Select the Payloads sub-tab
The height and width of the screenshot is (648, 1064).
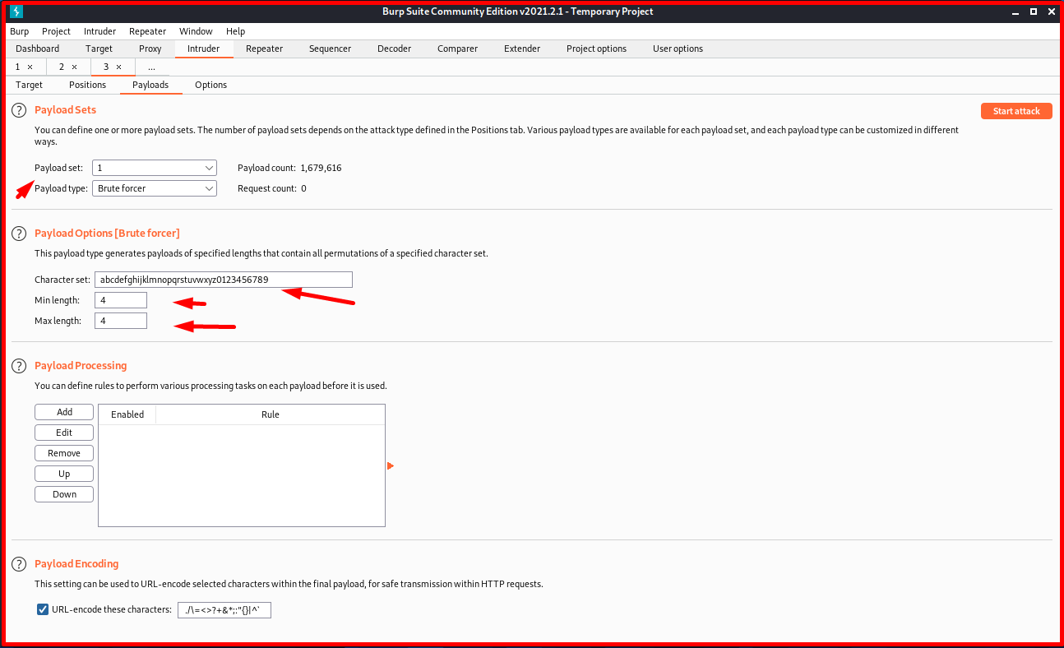pyautogui.click(x=150, y=85)
